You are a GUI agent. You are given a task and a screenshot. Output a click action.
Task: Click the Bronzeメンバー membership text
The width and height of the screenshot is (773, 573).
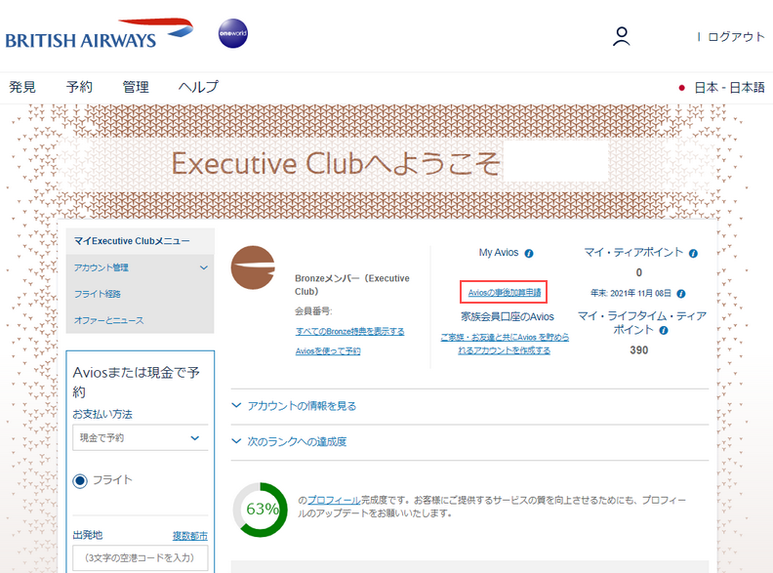352,285
